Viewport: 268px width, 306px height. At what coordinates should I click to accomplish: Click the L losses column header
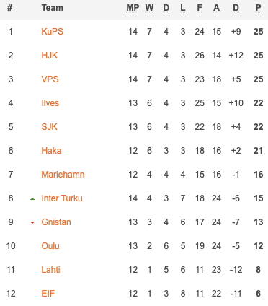[x=183, y=8]
